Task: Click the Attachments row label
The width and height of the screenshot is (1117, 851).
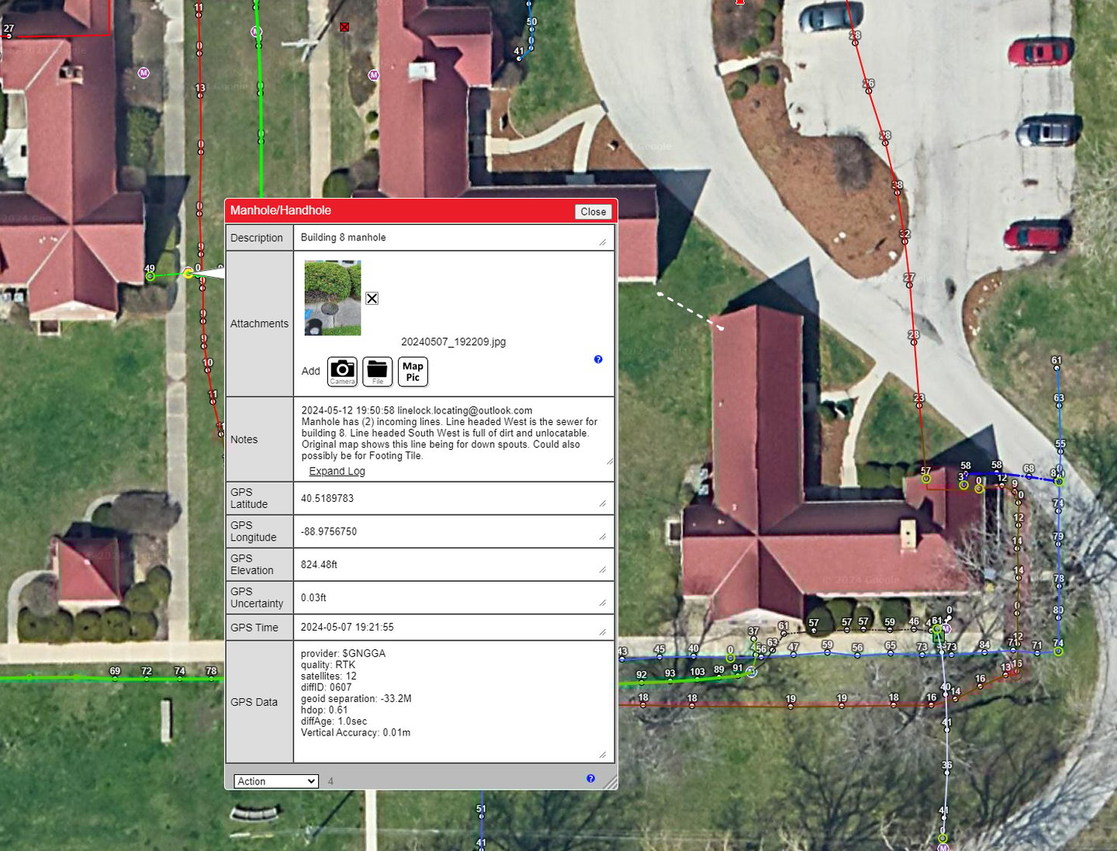Action: point(259,323)
